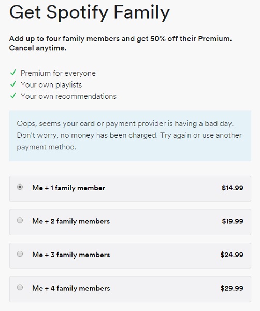Click the $14.99 price label

coord(233,188)
